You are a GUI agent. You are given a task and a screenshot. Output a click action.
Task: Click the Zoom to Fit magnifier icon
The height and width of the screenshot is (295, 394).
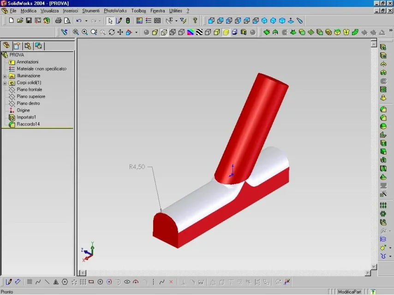tap(76, 32)
